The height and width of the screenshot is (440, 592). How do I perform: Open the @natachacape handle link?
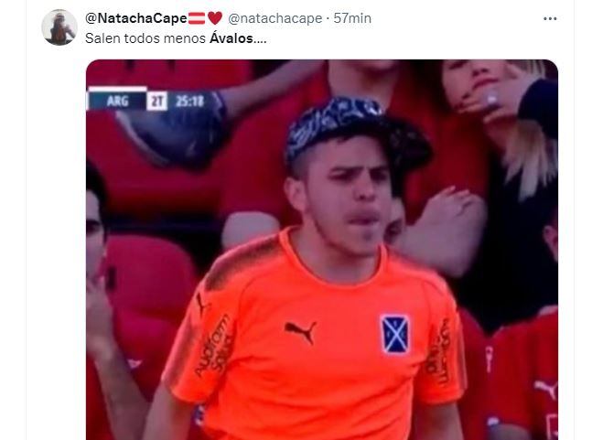(x=275, y=18)
